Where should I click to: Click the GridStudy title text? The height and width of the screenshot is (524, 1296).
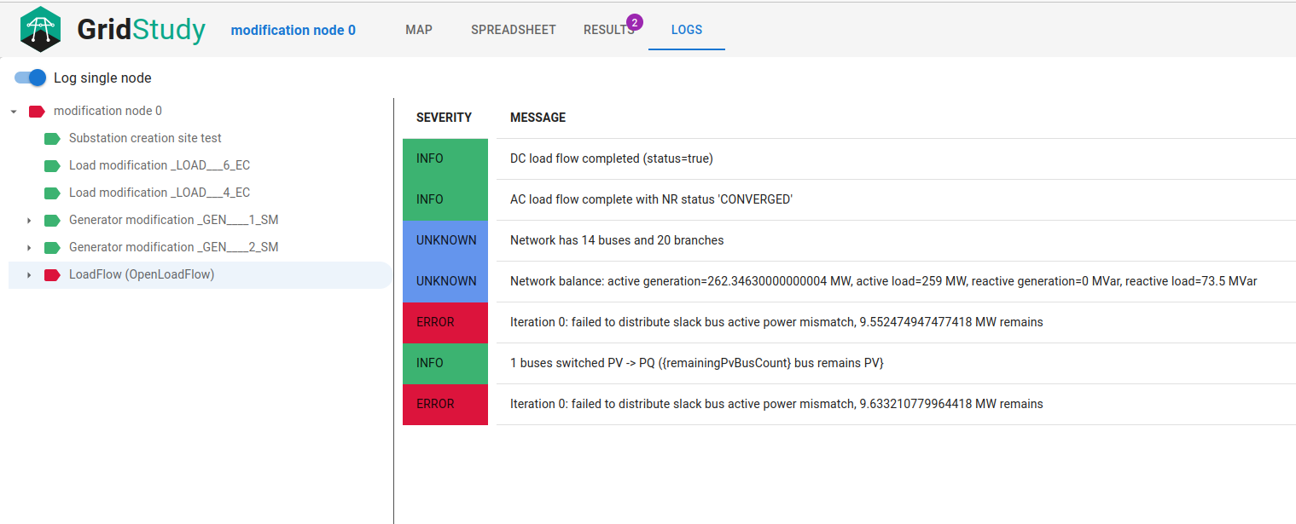[141, 30]
